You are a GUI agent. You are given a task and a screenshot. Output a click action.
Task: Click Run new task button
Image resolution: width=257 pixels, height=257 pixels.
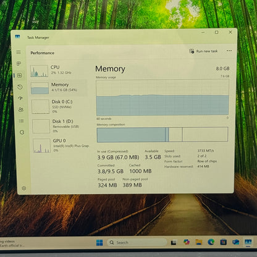tap(203, 51)
